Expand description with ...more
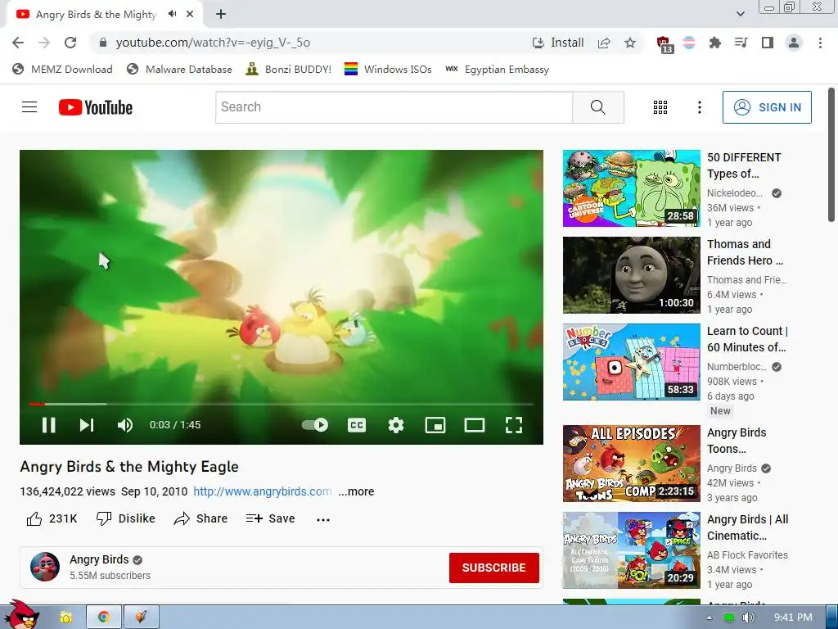Viewport: 838px width, 629px height. pos(356,491)
